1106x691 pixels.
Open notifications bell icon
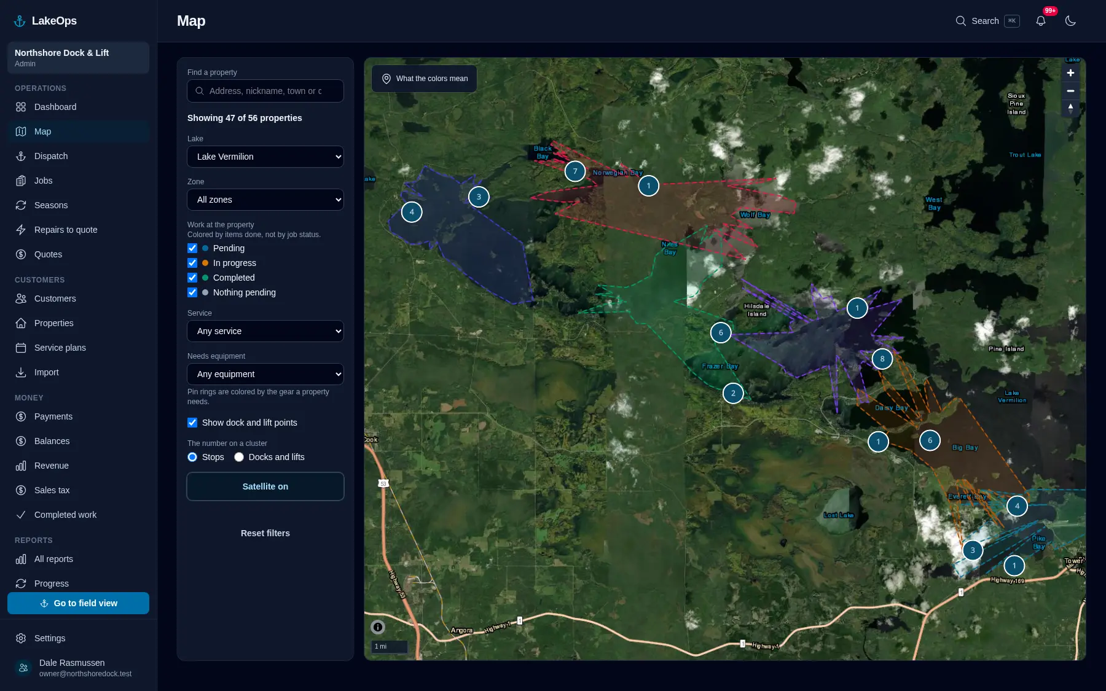pyautogui.click(x=1041, y=21)
